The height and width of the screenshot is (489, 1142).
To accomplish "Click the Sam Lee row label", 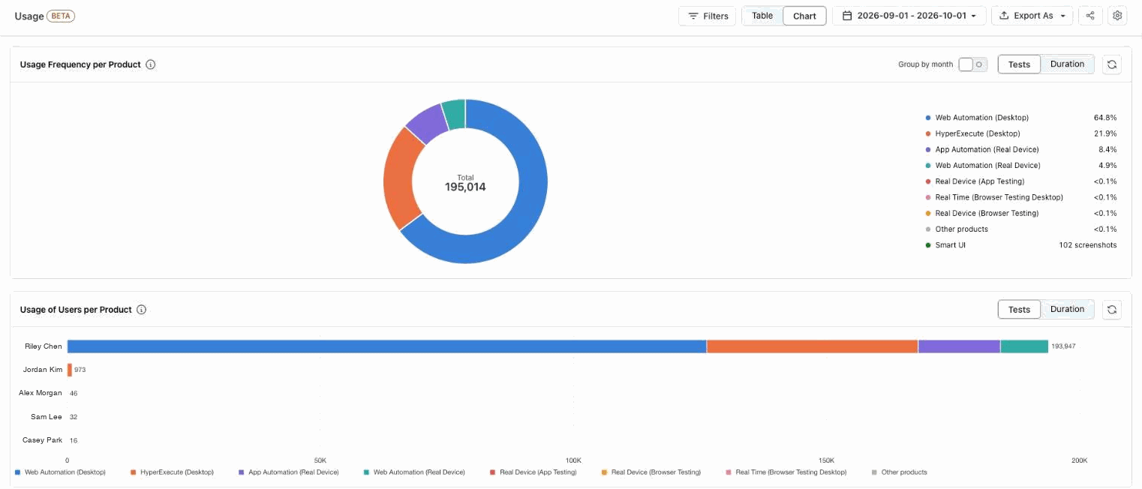I will 47,416.
